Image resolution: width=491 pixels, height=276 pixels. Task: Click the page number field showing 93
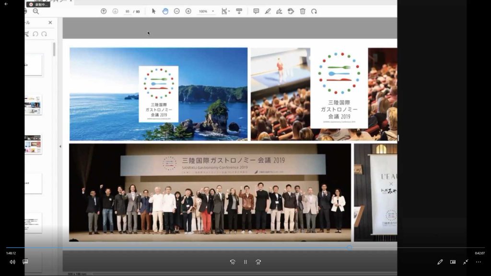coord(128,11)
